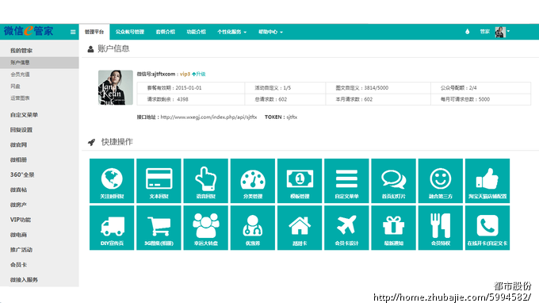
Task: Open the gift-box tile 最新通知
Action: coord(394,228)
